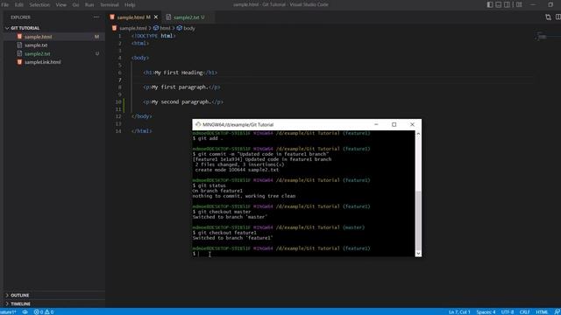Viewport: 561px width, 315px height.
Task: Click the HTML icon beside sampleLink.html
Action: click(19, 62)
